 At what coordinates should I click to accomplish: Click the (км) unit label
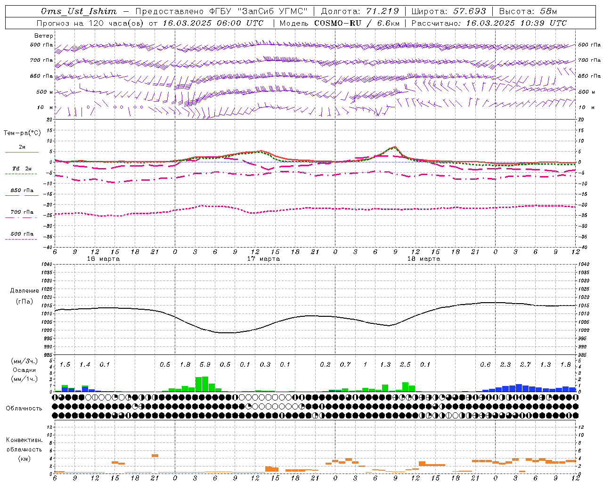pos(24,458)
